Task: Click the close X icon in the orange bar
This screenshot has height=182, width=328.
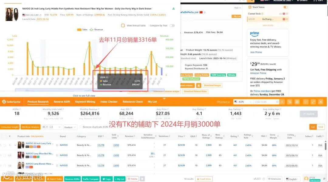Action: (x=320, y=102)
